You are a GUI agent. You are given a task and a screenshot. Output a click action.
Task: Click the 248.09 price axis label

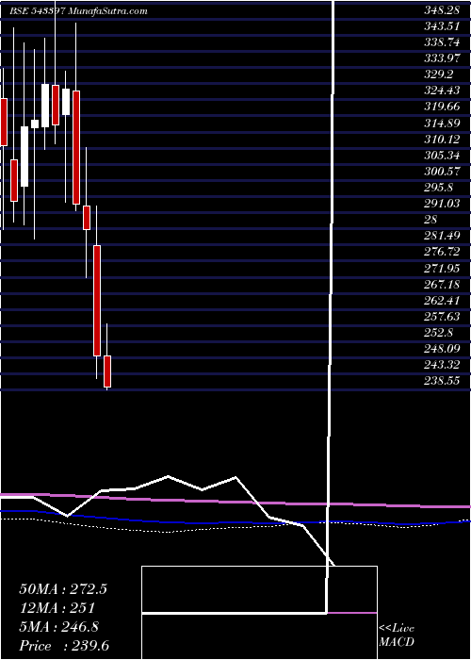point(444,348)
